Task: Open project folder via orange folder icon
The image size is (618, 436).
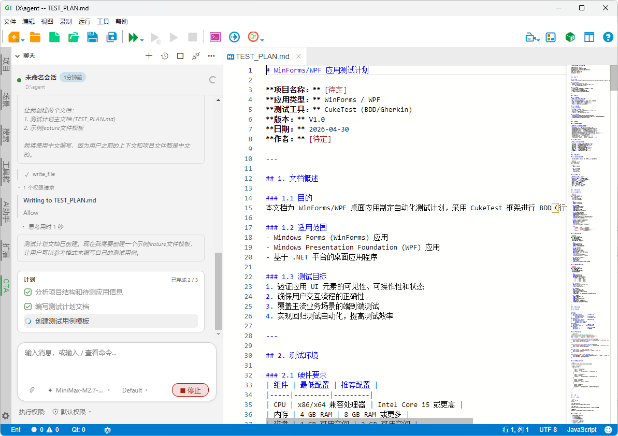Action: [x=35, y=37]
